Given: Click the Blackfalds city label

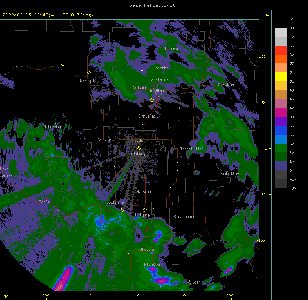Looking at the screenshot, I should tap(158, 79).
